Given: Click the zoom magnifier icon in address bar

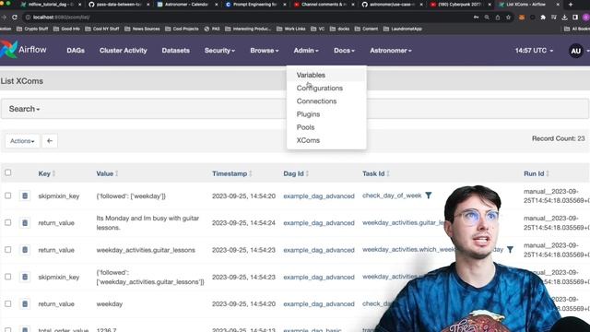Looking at the screenshot, I should 487,18.
